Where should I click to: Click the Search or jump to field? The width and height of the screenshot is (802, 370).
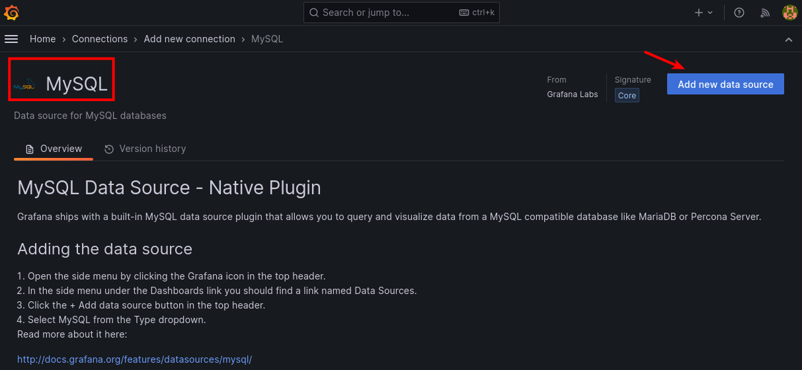click(402, 13)
